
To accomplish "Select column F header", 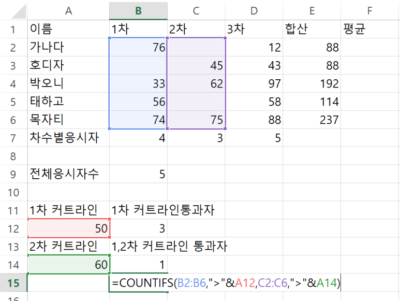I will click(370, 11).
